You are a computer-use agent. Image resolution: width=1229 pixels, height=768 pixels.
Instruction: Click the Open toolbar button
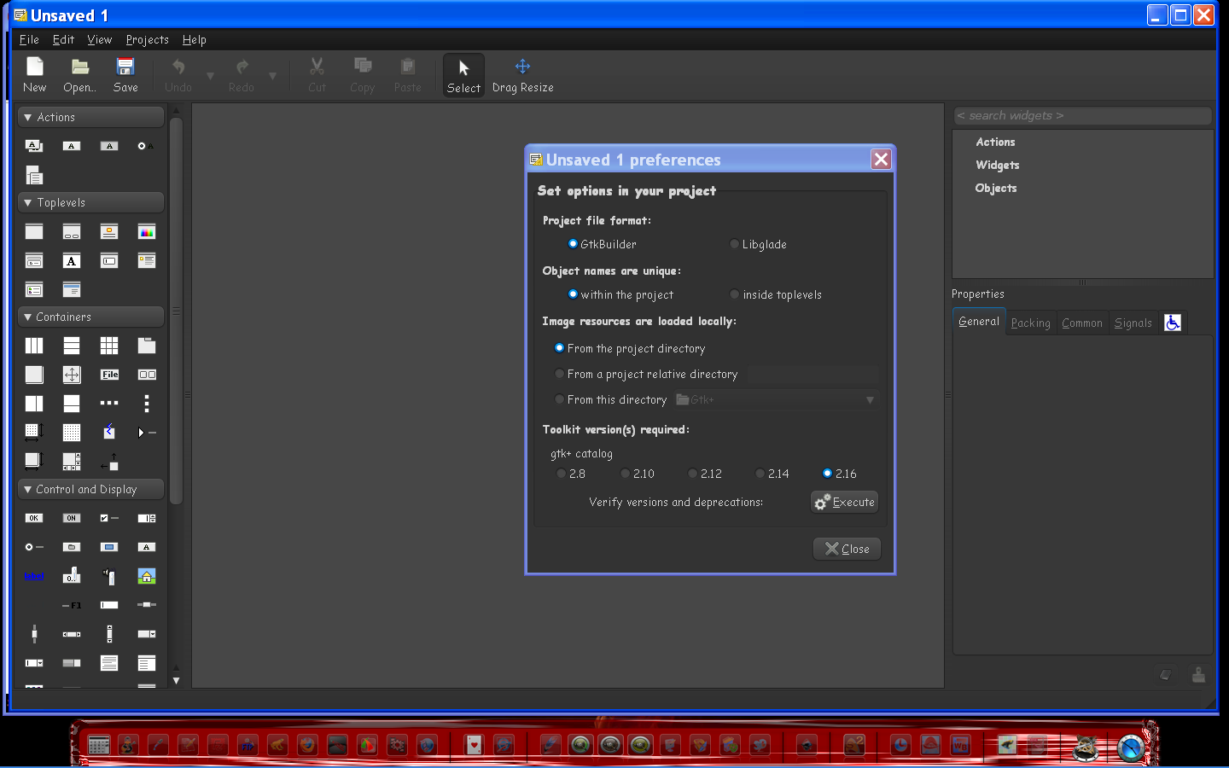pyautogui.click(x=79, y=75)
